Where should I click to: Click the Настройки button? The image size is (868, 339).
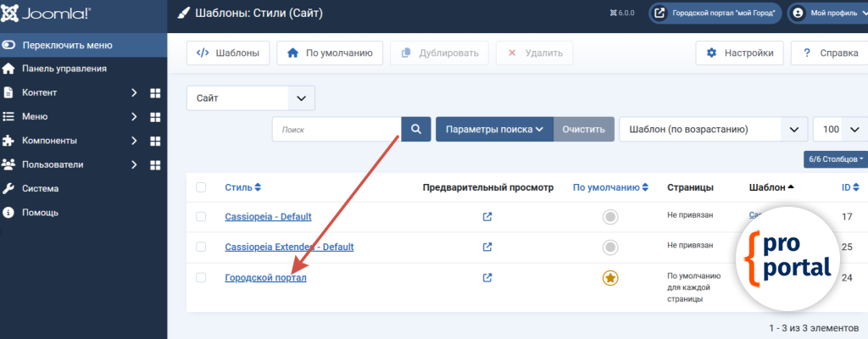(739, 53)
